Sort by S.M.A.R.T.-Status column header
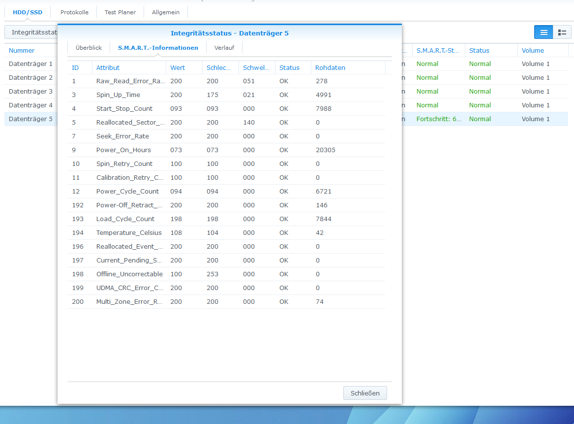Viewport: 574px width, 424px height. tap(439, 50)
